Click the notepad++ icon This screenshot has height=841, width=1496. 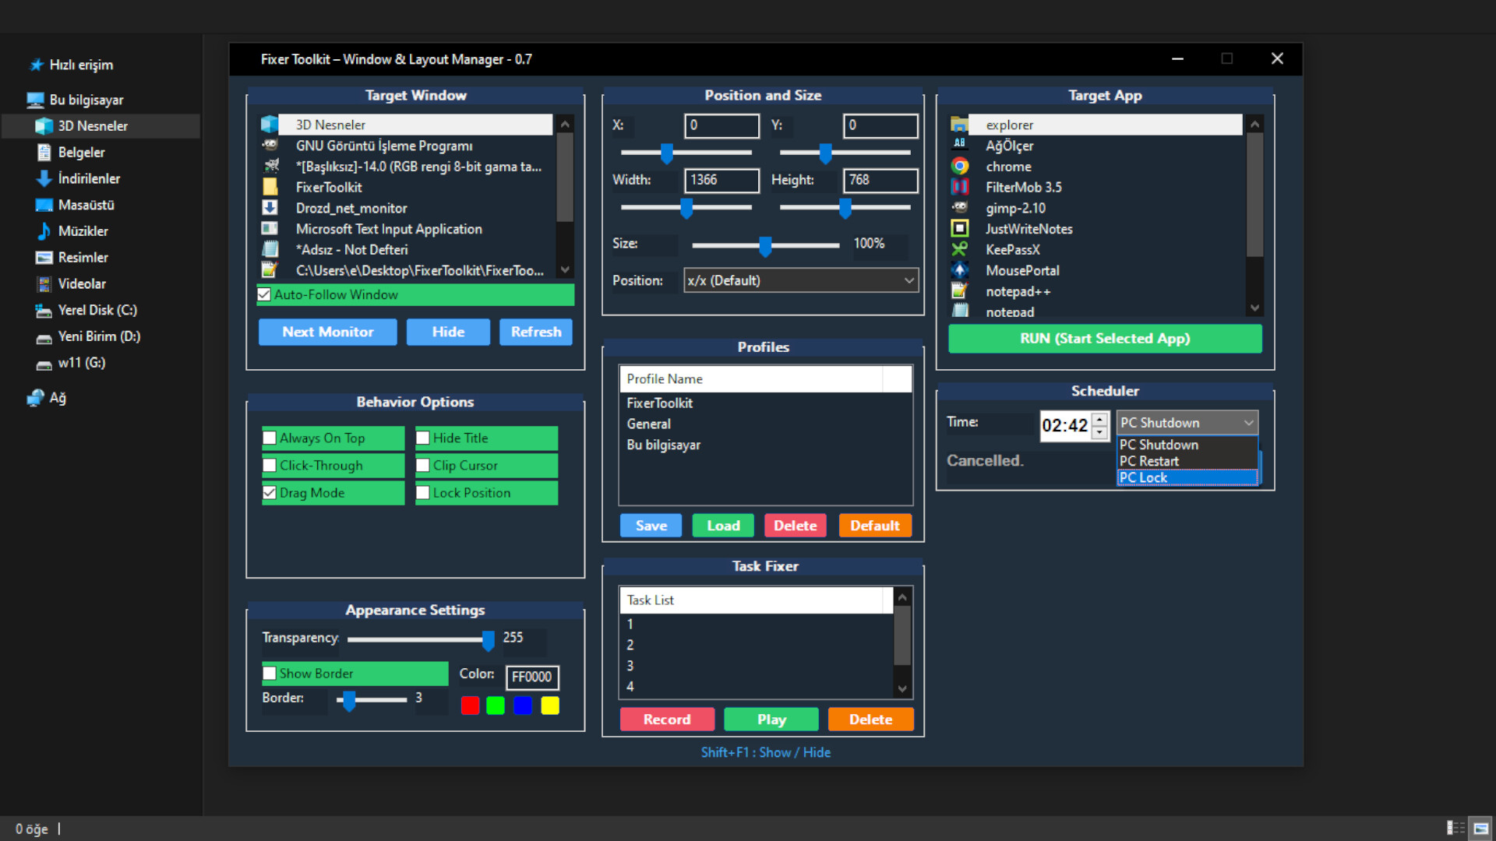pos(959,291)
